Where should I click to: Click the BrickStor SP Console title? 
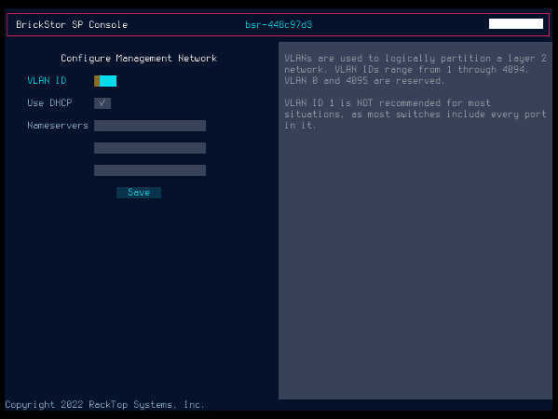(72, 24)
